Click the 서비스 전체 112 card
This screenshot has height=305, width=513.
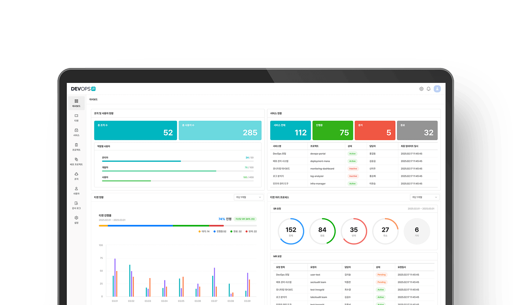(x=290, y=130)
